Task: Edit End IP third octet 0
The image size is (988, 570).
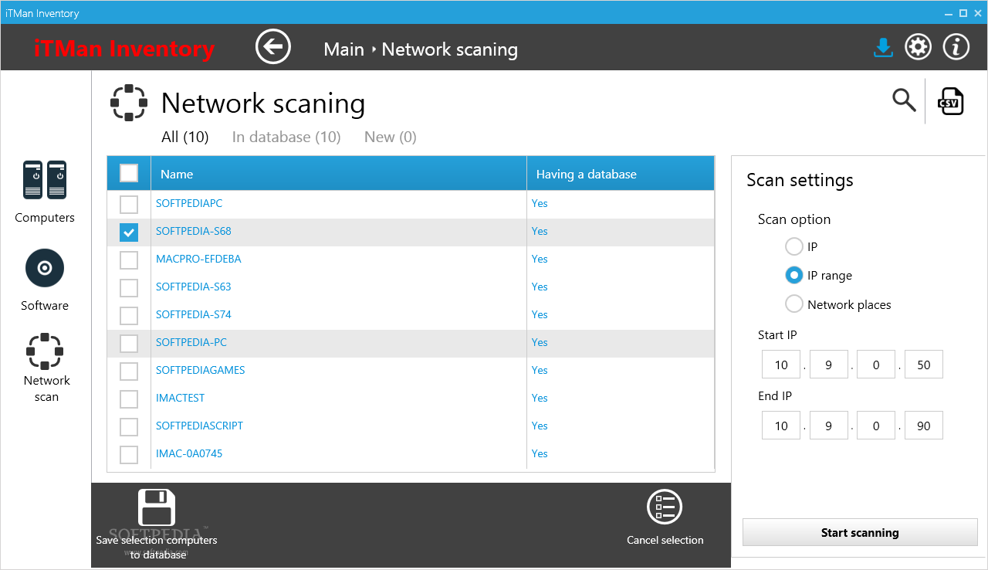Action: [876, 426]
